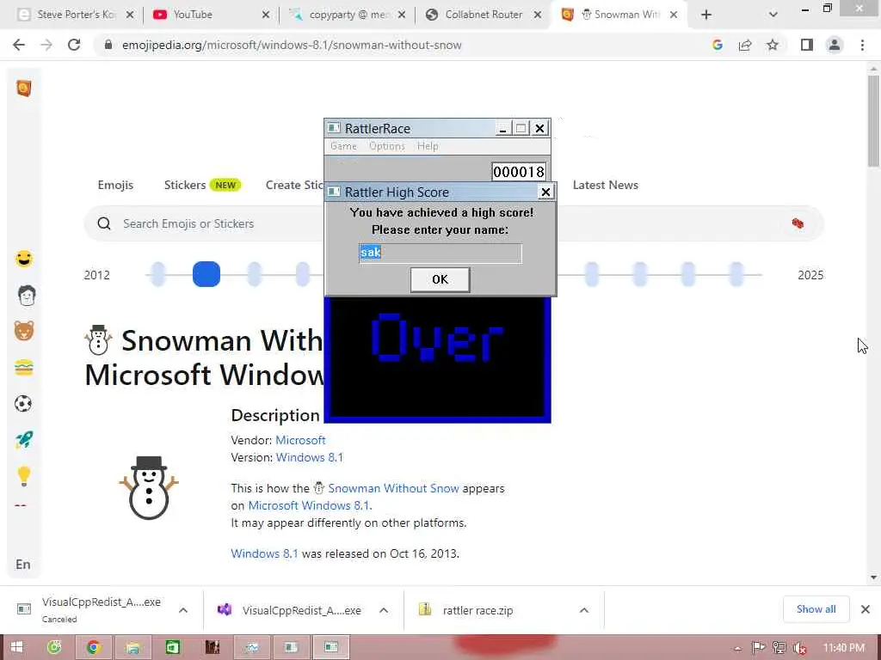881x660 pixels.
Task: Open a new browser tab
Action: coord(706,15)
